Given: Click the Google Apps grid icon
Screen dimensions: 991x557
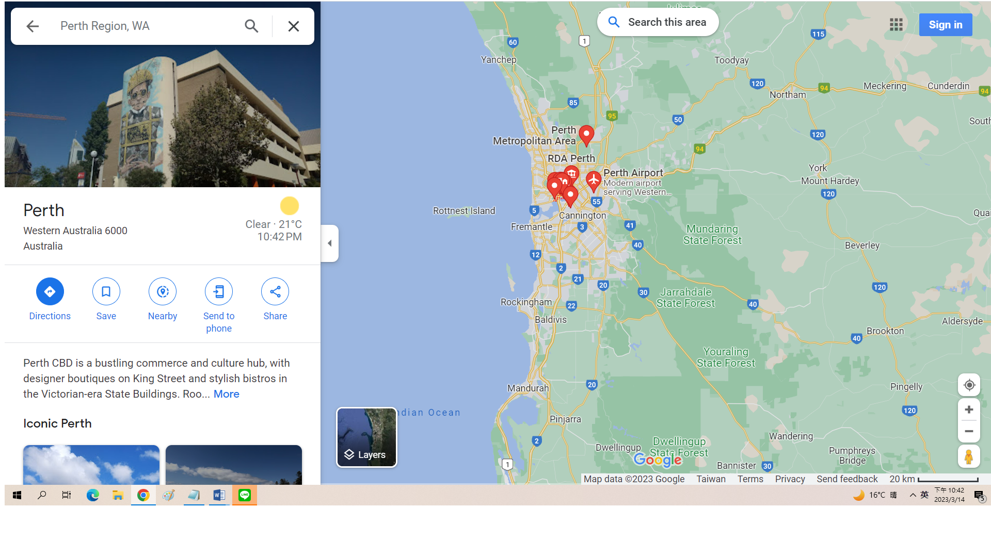Looking at the screenshot, I should (897, 24).
